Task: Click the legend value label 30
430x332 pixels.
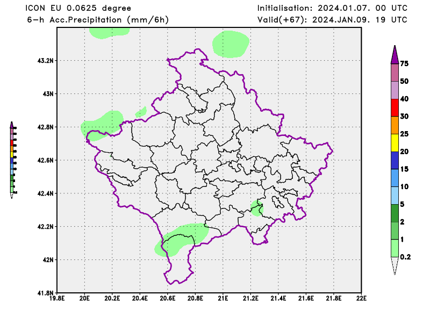Action: click(404, 116)
